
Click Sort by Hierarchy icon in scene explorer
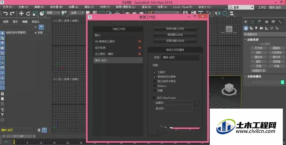pos(44,130)
